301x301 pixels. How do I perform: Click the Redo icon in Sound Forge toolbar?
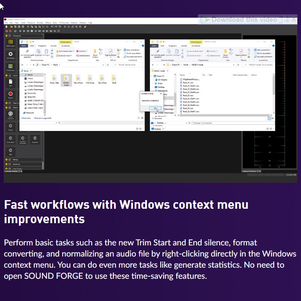pos(56,27)
